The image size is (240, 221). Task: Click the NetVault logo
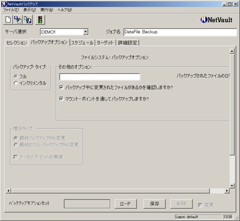click(x=216, y=20)
